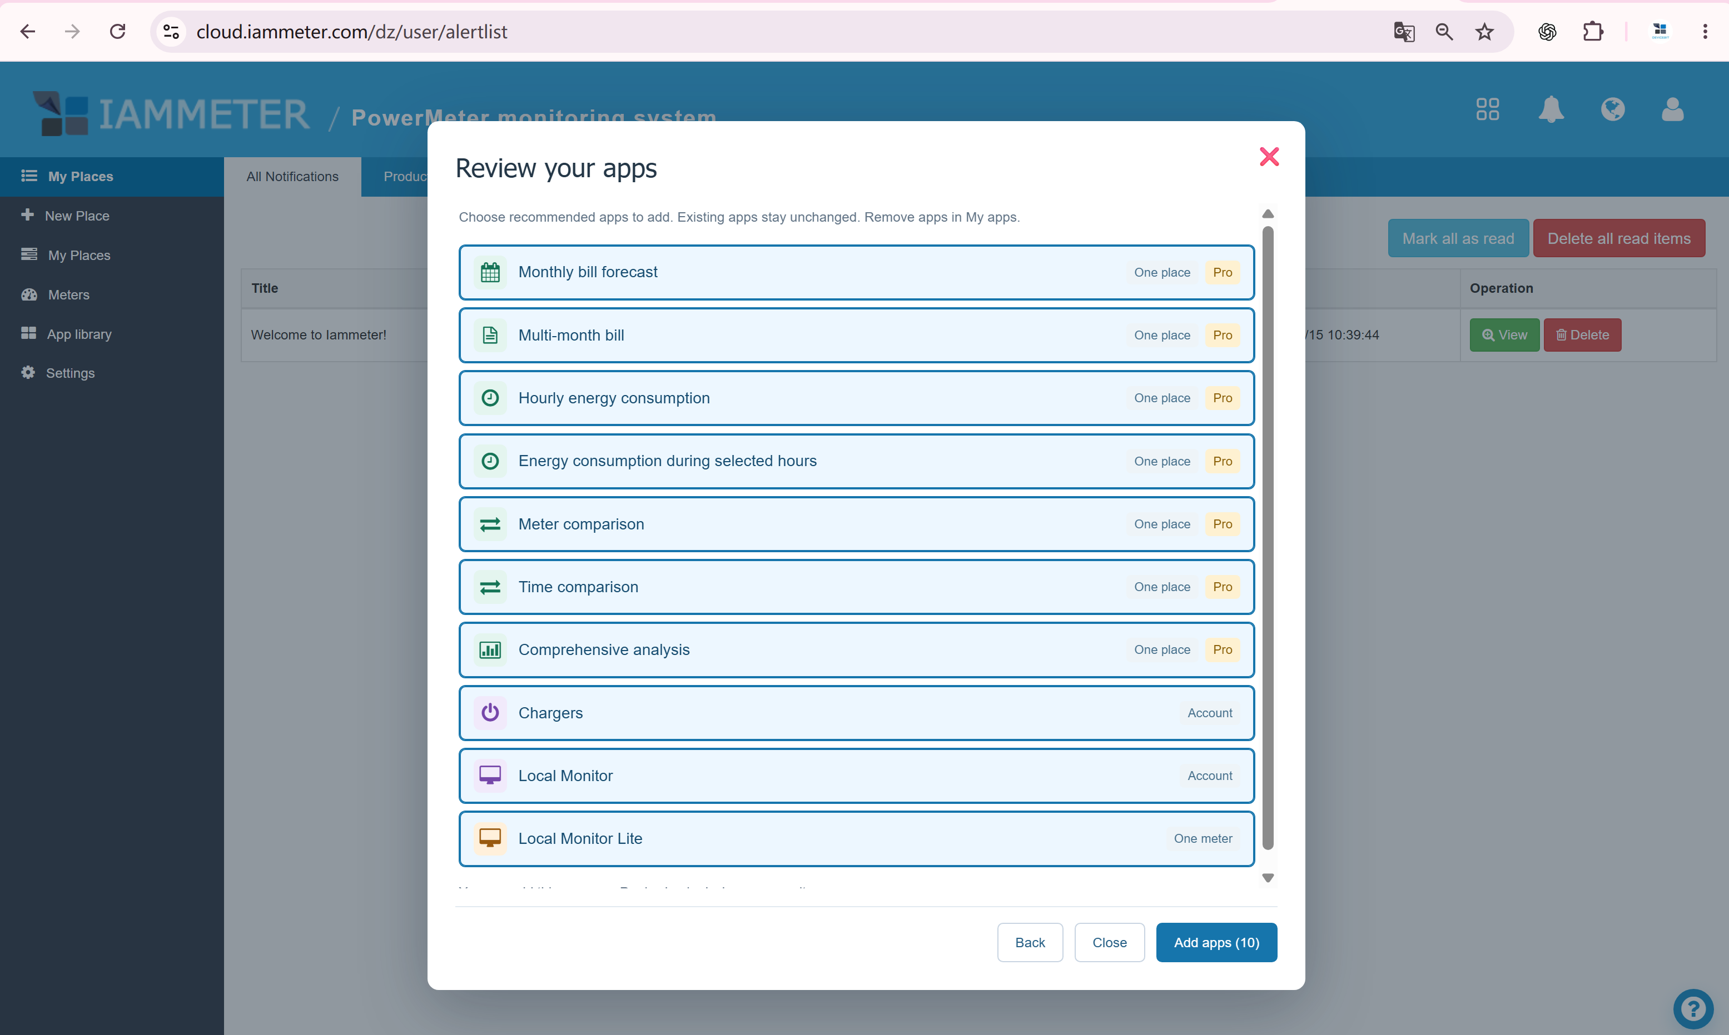The height and width of the screenshot is (1035, 1729).
Task: Select New Place in the sidebar
Action: (112, 216)
